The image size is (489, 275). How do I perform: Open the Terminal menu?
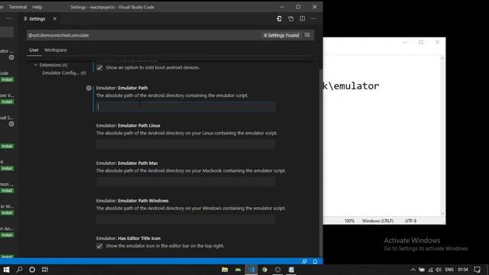pyautogui.click(x=18, y=7)
